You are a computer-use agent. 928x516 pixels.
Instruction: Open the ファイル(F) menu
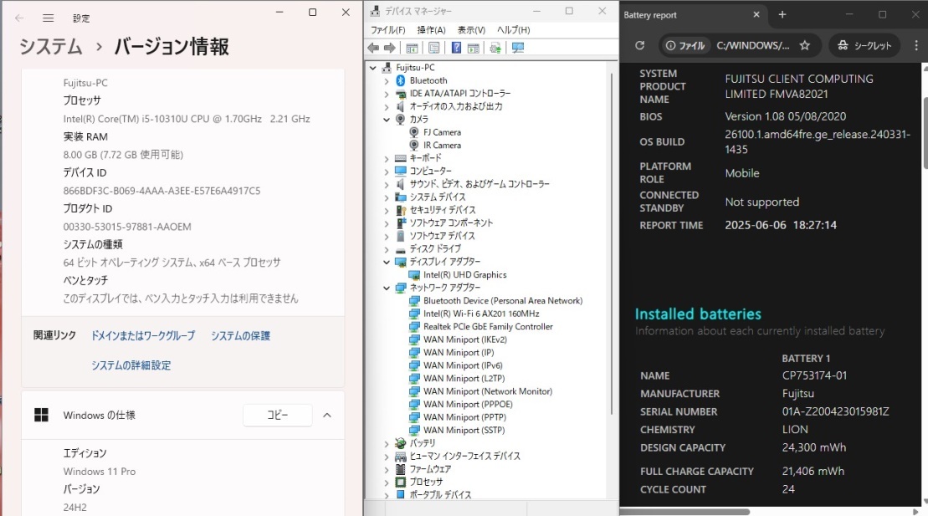(x=387, y=29)
